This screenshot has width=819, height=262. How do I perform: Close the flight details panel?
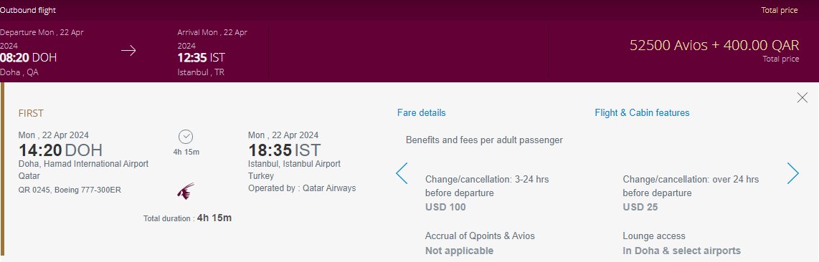click(x=803, y=97)
